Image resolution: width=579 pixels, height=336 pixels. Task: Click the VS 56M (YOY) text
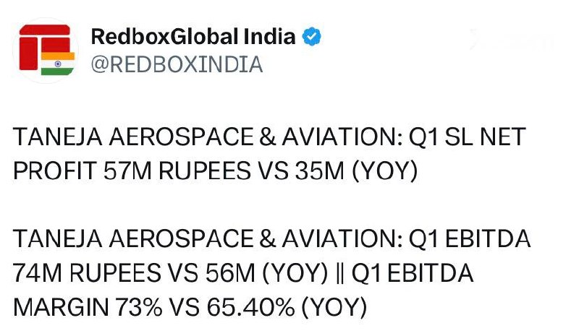(248, 273)
